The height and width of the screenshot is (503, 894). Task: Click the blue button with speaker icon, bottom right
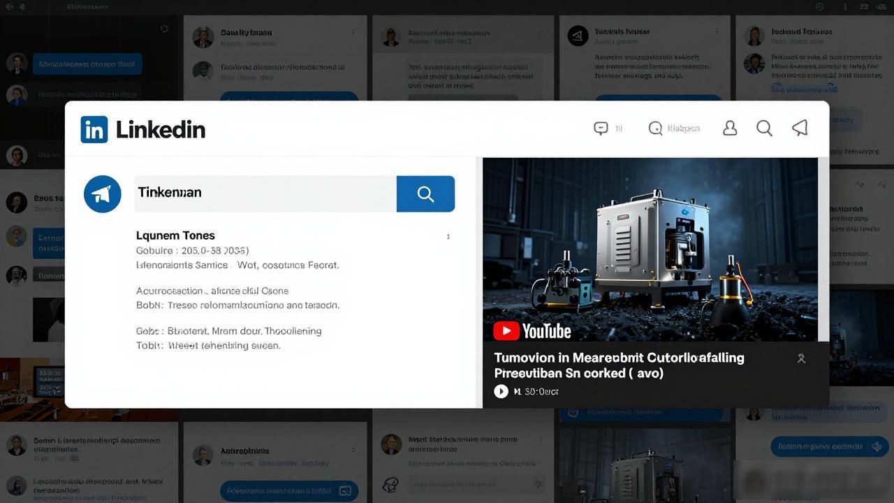coord(829,446)
